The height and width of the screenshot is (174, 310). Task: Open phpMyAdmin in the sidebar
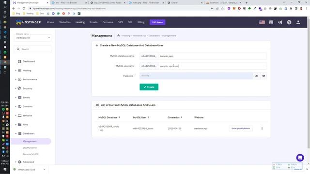click(30, 148)
